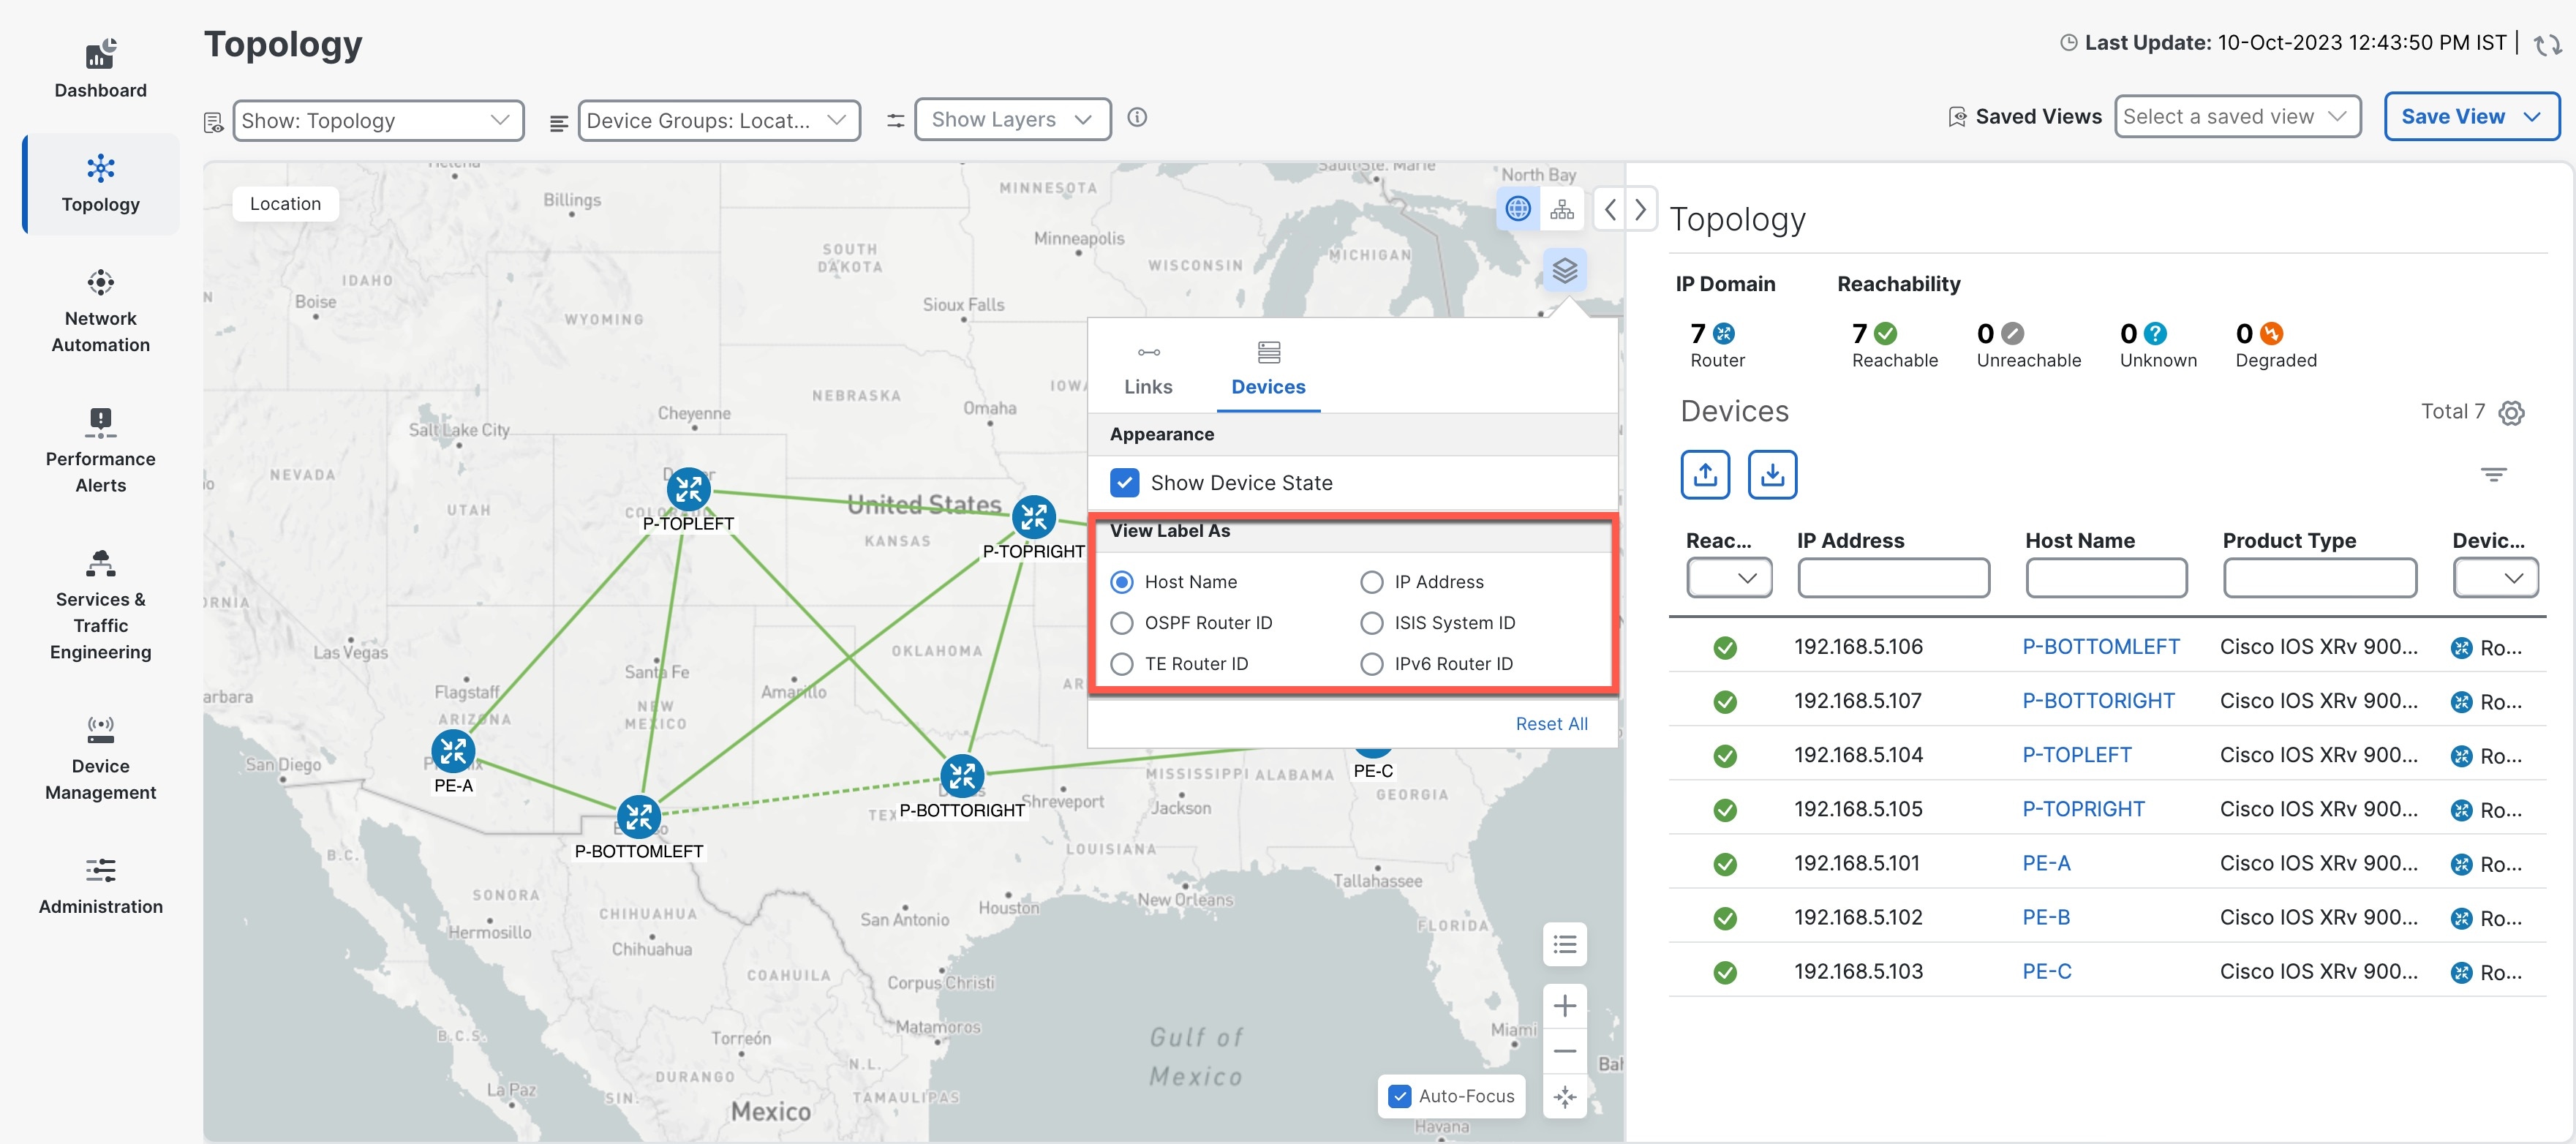This screenshot has height=1144, width=2576.
Task: Zoom in on the map
Action: [1565, 1005]
